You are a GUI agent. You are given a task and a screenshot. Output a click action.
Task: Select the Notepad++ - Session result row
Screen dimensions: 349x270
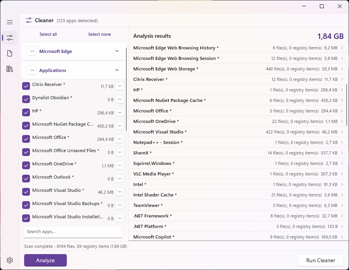pyautogui.click(x=238, y=142)
